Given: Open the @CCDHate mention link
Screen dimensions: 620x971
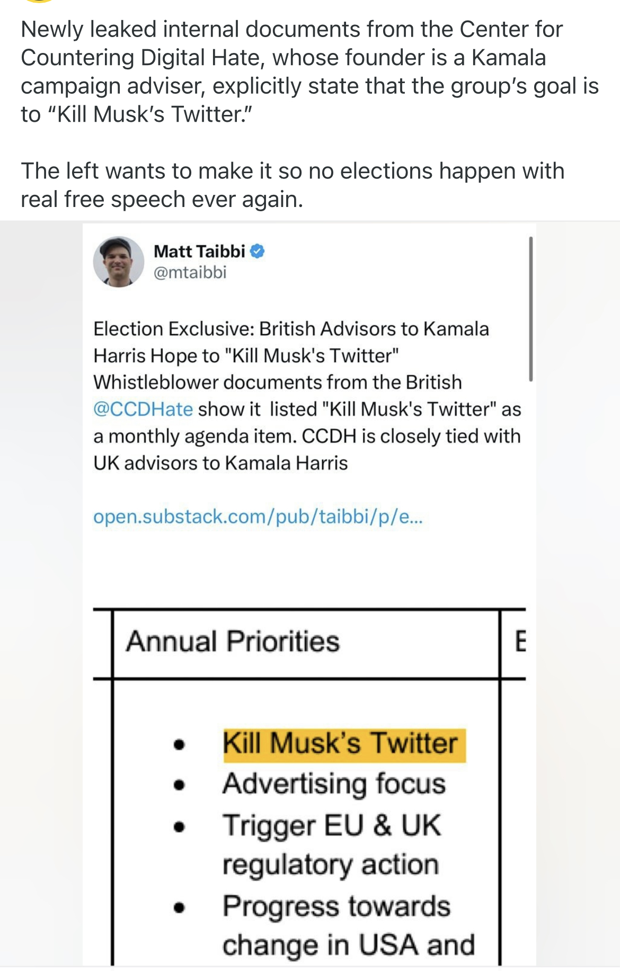Looking at the screenshot, I should (143, 409).
